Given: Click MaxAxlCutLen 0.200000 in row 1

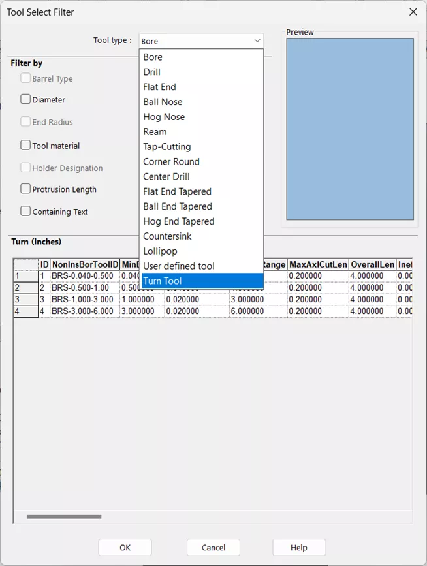Looking at the screenshot, I should [318, 276].
